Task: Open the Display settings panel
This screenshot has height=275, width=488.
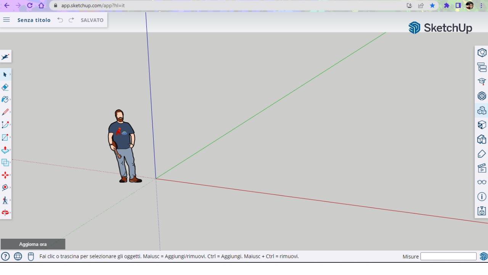Action: pos(482,182)
